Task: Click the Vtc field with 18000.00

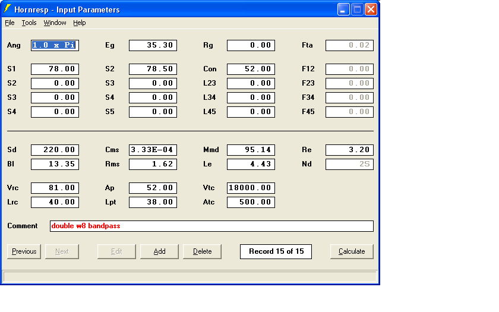Action: coord(251,188)
